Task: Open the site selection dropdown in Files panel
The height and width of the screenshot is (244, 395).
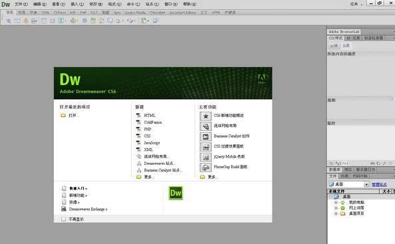Action: pos(366,184)
